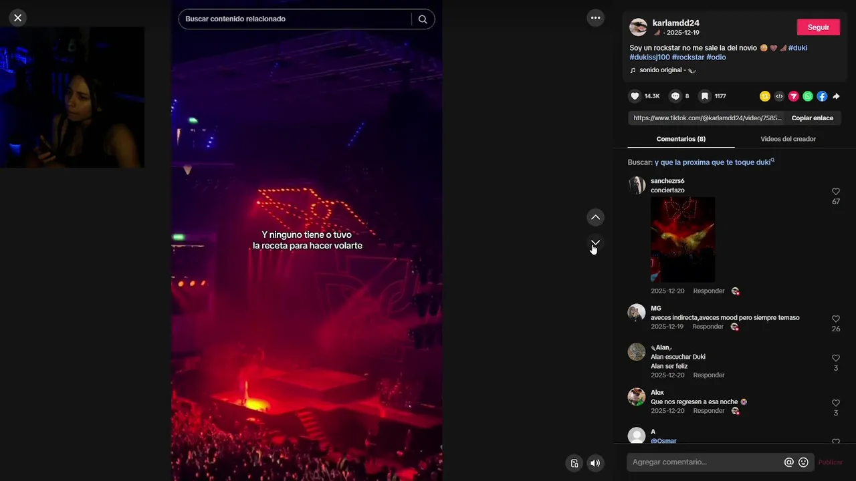Click the search magnifier icon
Screen dimensions: 856x481
423,19
